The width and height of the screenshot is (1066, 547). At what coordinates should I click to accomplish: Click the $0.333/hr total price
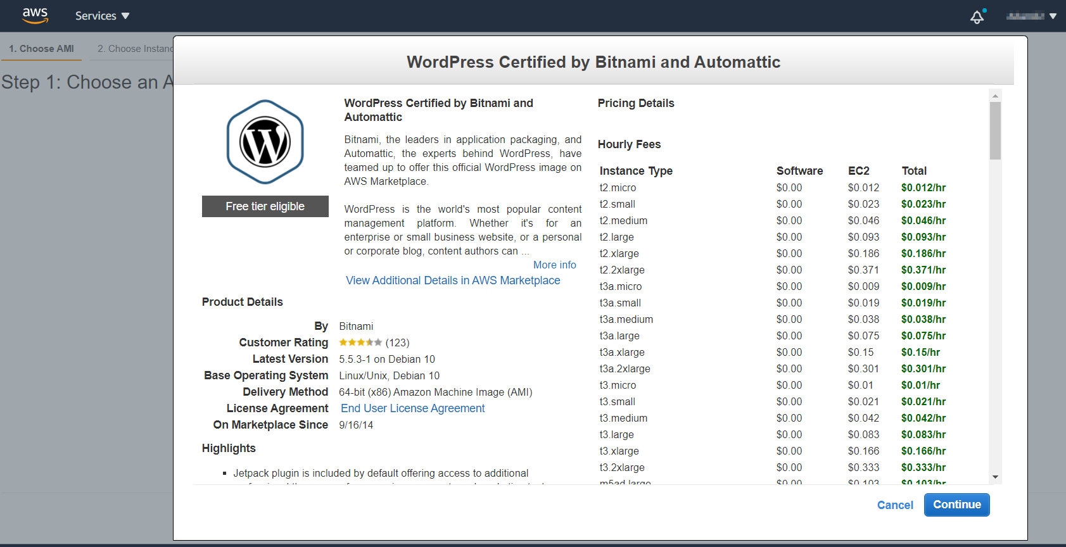pyautogui.click(x=923, y=467)
